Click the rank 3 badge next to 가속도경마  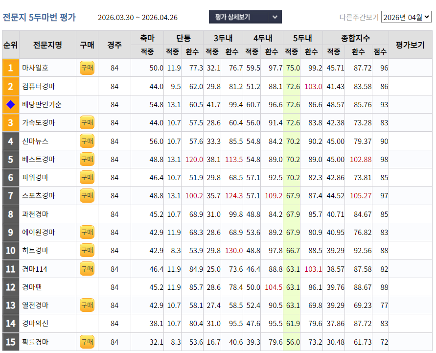(10, 123)
